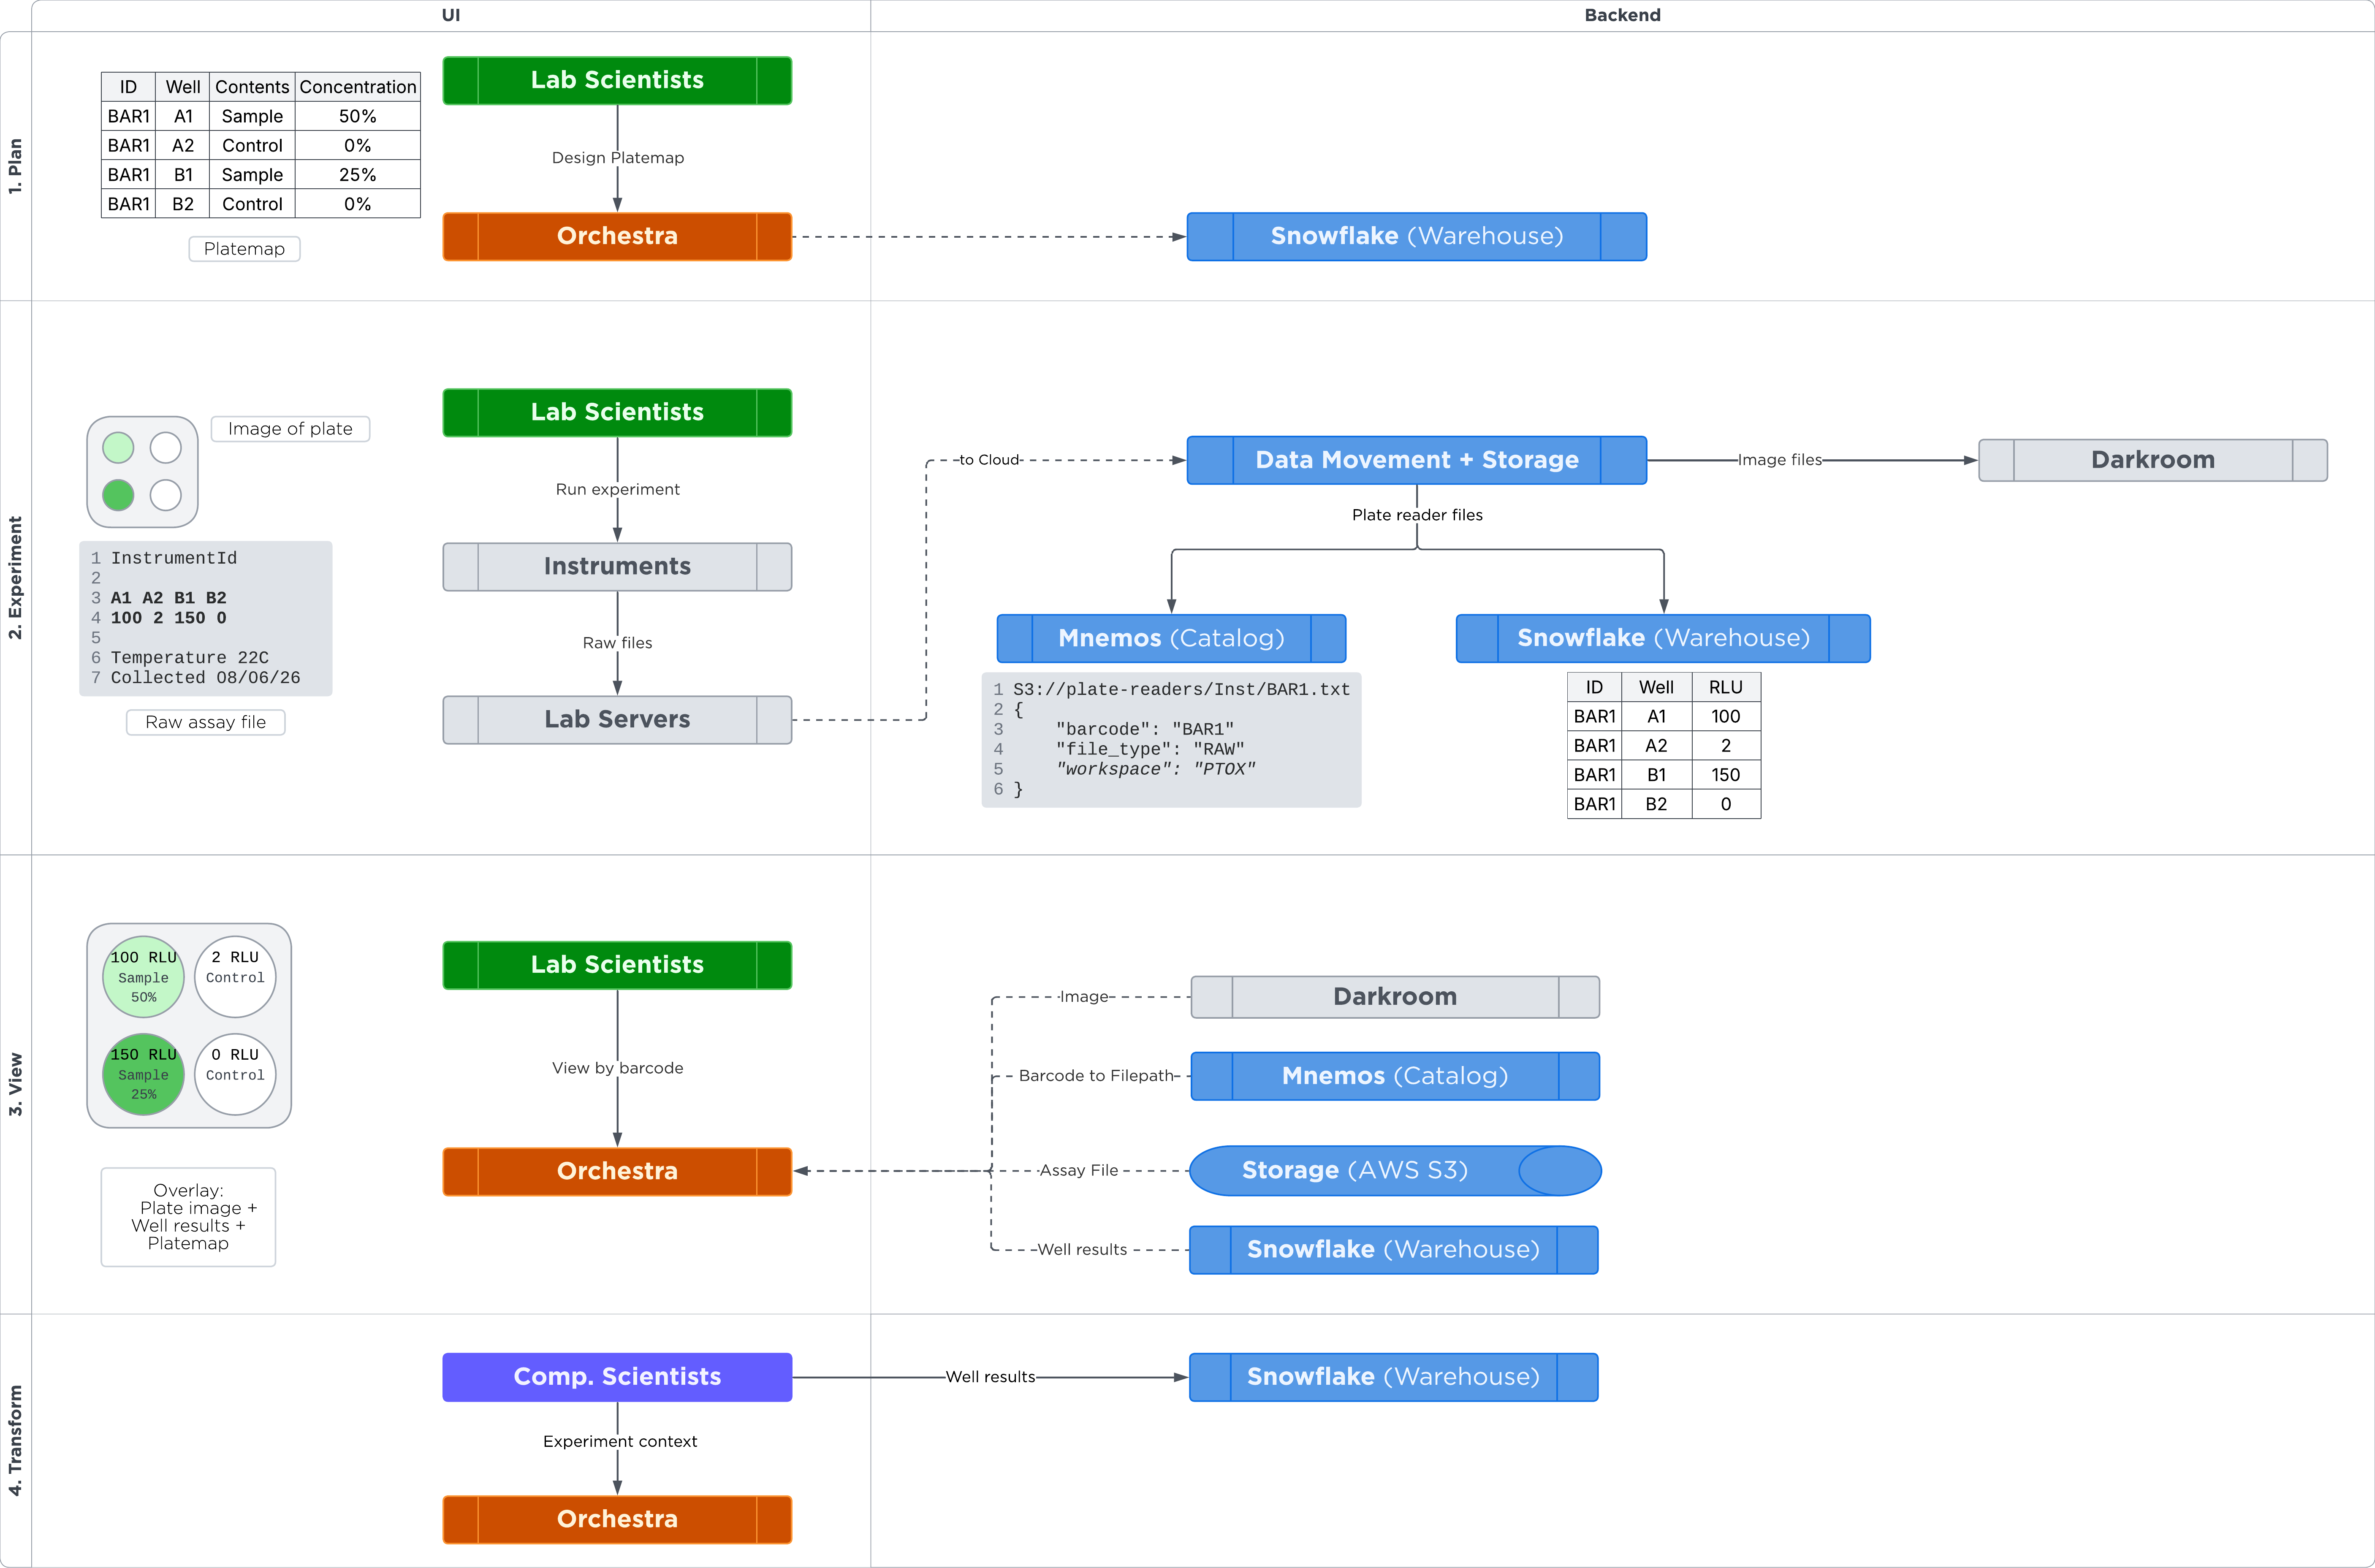Select the Orchestra box in Transform lane
The width and height of the screenshot is (2375, 1568).
pyautogui.click(x=617, y=1520)
